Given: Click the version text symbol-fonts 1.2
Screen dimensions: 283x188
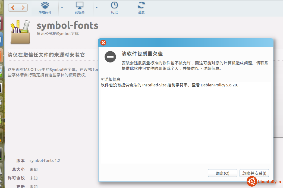Looking at the screenshot, I should point(45,161).
